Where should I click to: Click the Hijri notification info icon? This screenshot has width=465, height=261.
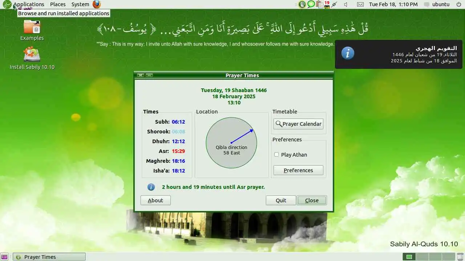pyautogui.click(x=348, y=53)
